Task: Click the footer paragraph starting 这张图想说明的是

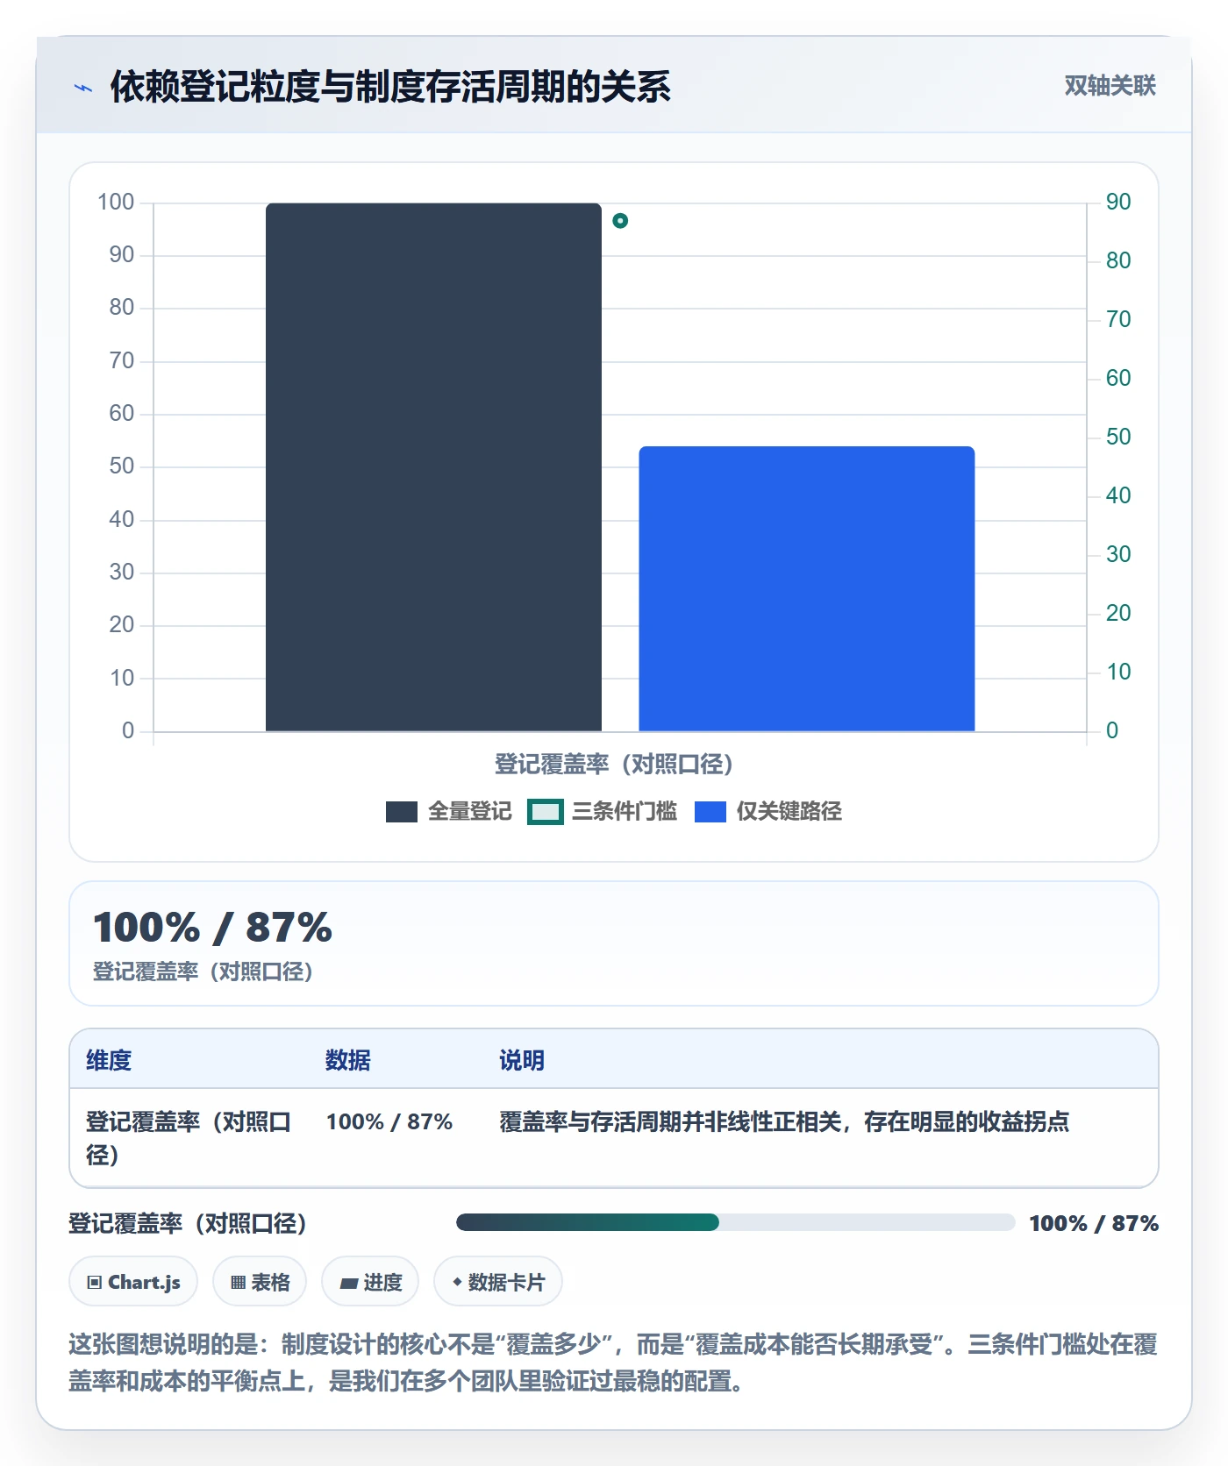Action: click(613, 1363)
